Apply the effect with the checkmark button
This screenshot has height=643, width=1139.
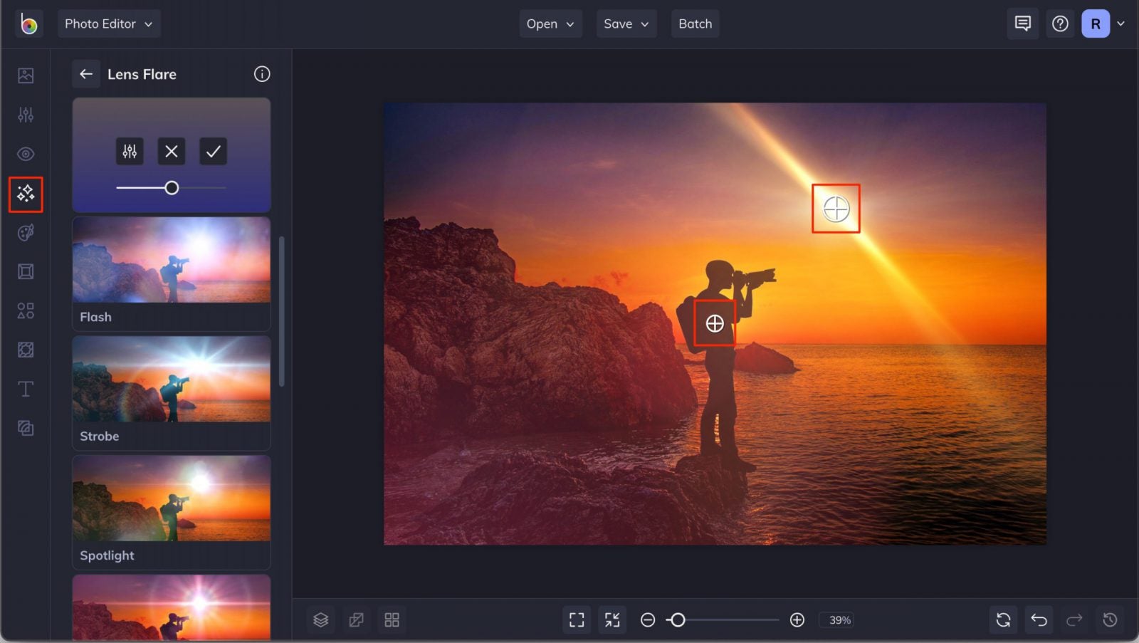(x=213, y=151)
